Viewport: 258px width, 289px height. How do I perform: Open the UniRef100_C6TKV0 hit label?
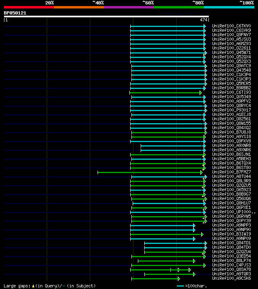231,26
